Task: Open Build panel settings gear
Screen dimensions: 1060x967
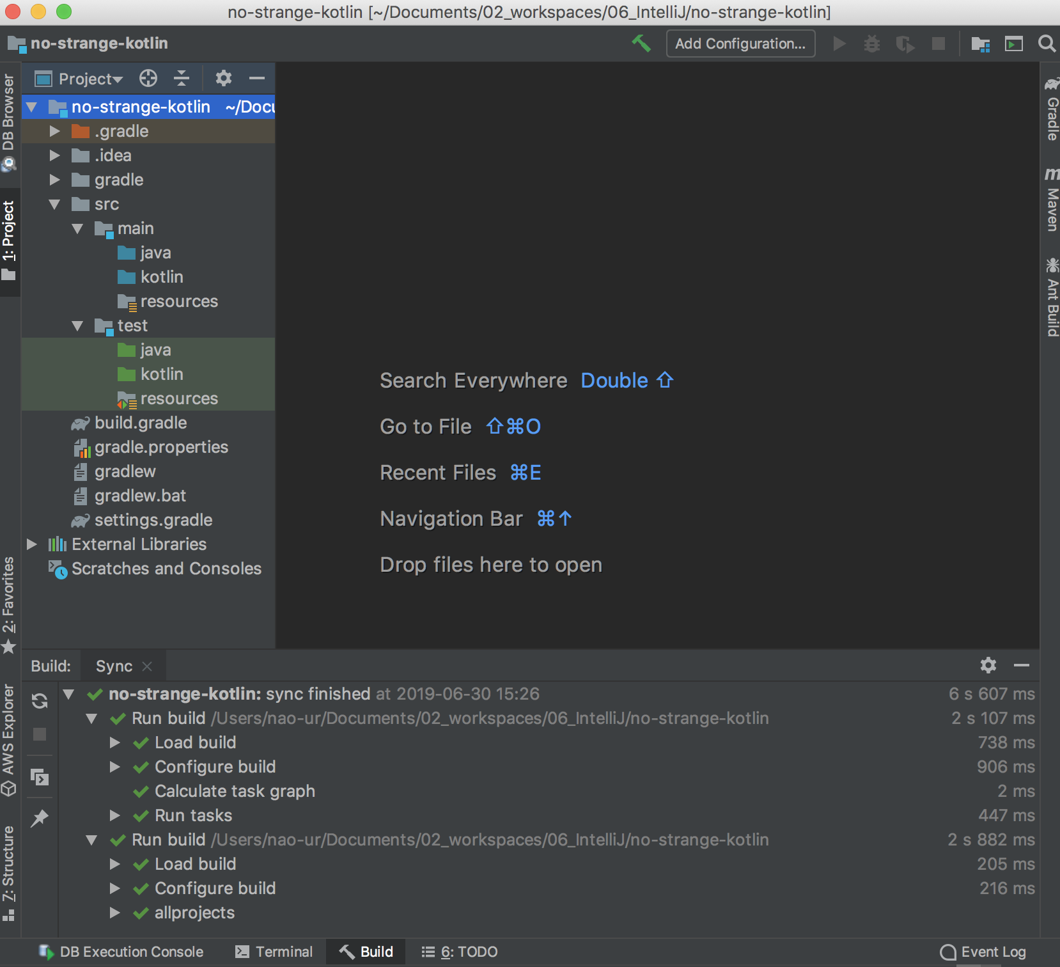Action: pos(988,665)
